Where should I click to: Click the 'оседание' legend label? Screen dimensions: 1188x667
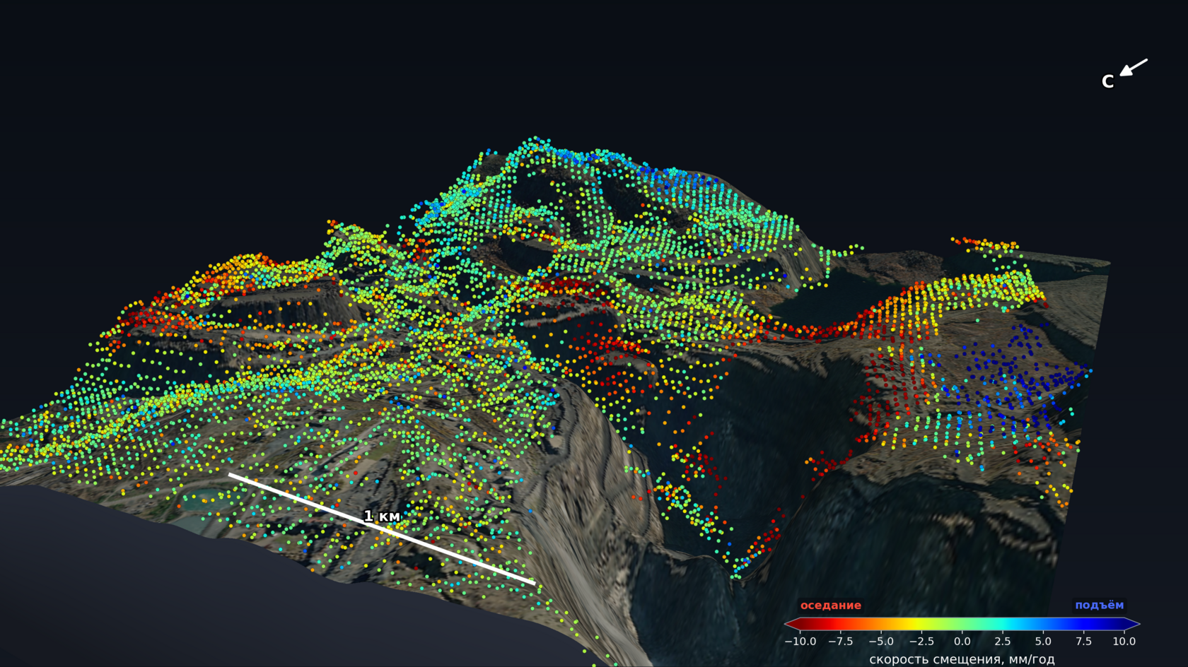tap(831, 606)
